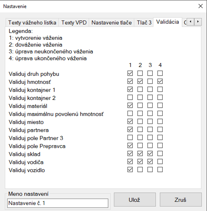
Task: Uncheck "Validuj druh pohybu" in column 1
Action: click(130, 73)
